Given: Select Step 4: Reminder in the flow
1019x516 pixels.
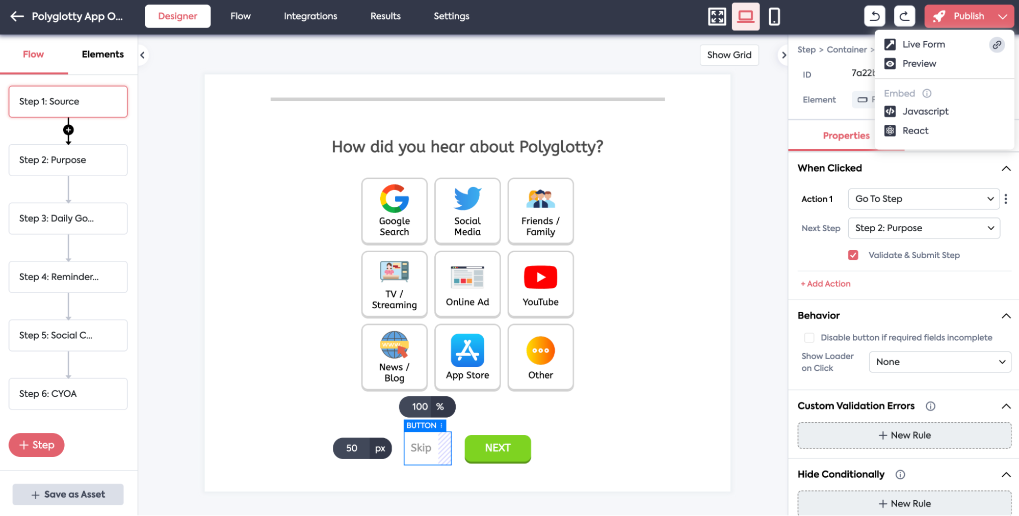Looking at the screenshot, I should [68, 277].
